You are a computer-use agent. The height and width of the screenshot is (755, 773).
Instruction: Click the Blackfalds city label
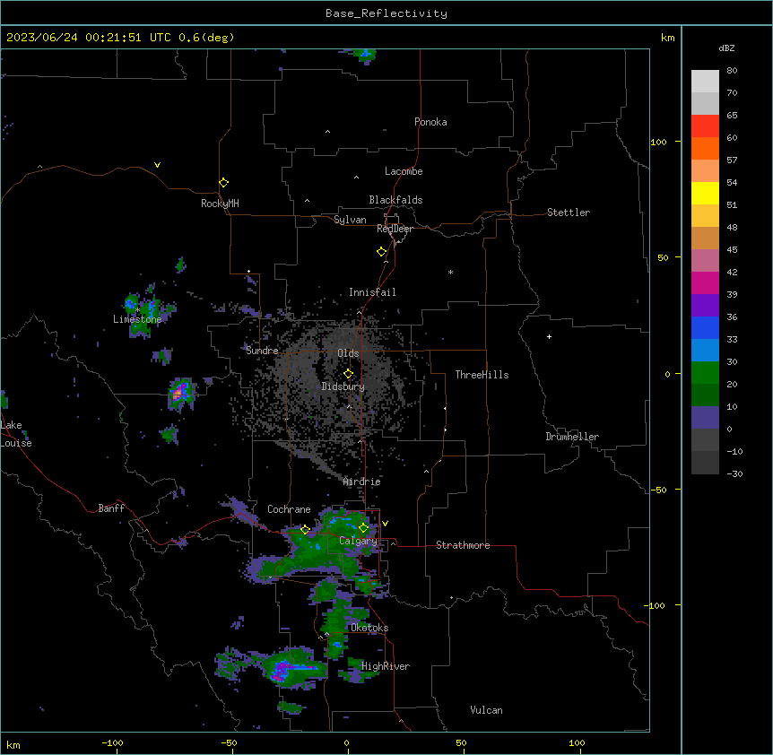[395, 200]
